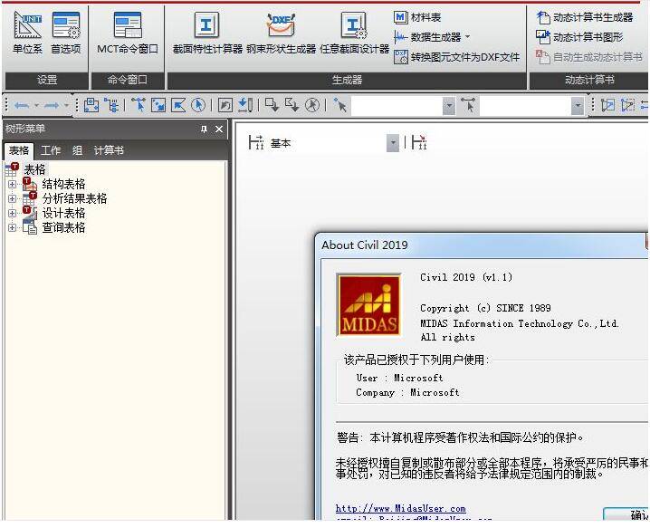Open the 材料表 material table
Image resolution: width=650 pixels, height=528 pixels.
pos(417,17)
